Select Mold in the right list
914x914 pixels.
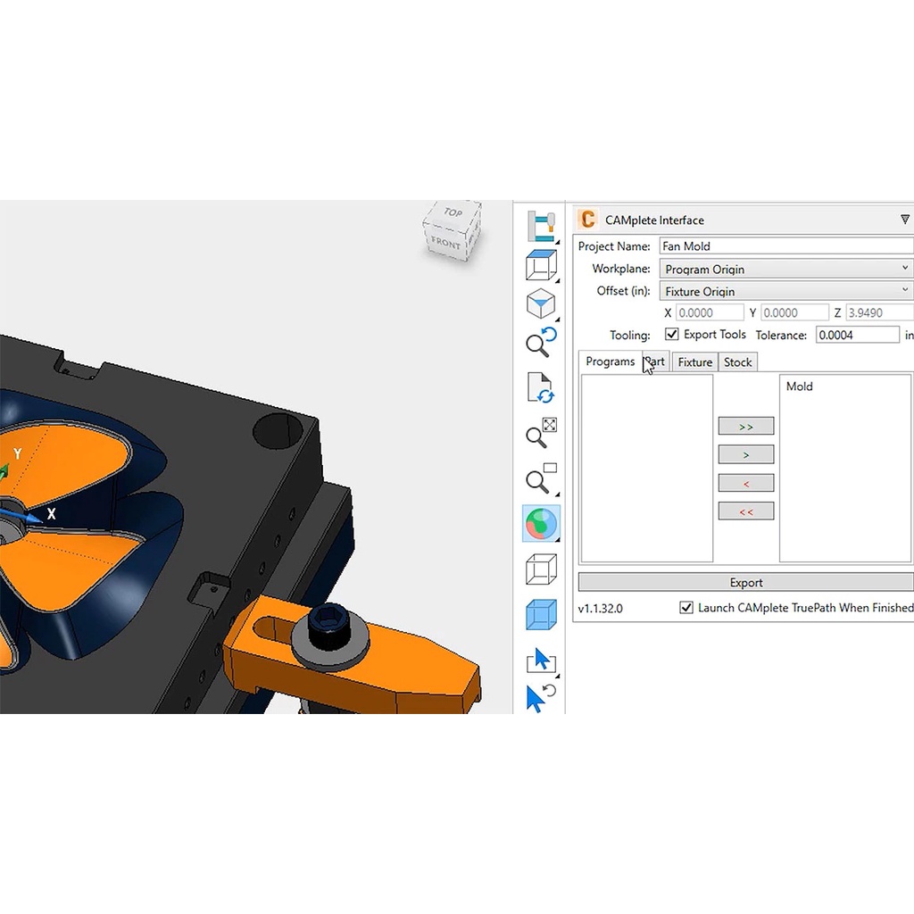[799, 386]
